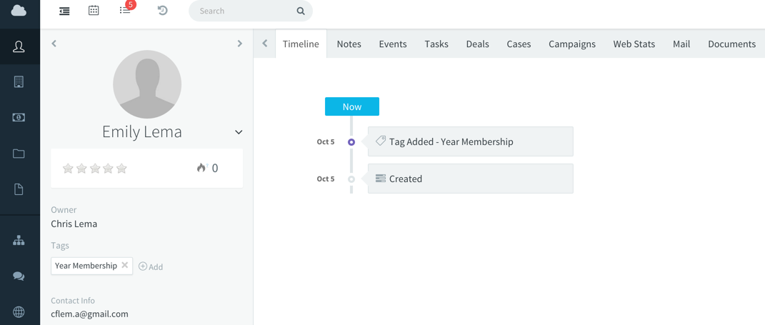Go to next contact using right chevron
Viewport: 765px width, 325px height.
[x=240, y=44]
